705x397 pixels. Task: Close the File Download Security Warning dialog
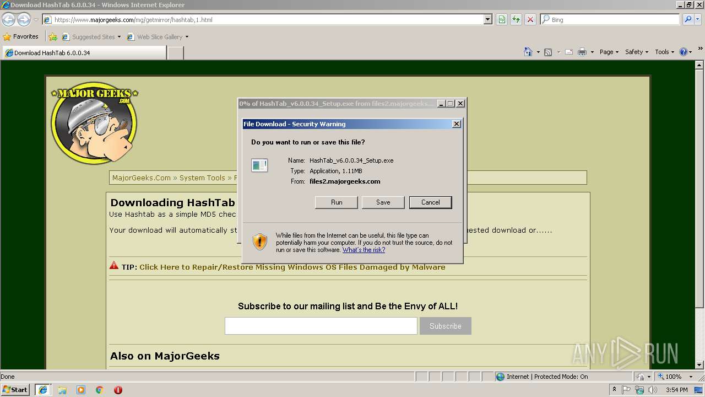pos(456,124)
